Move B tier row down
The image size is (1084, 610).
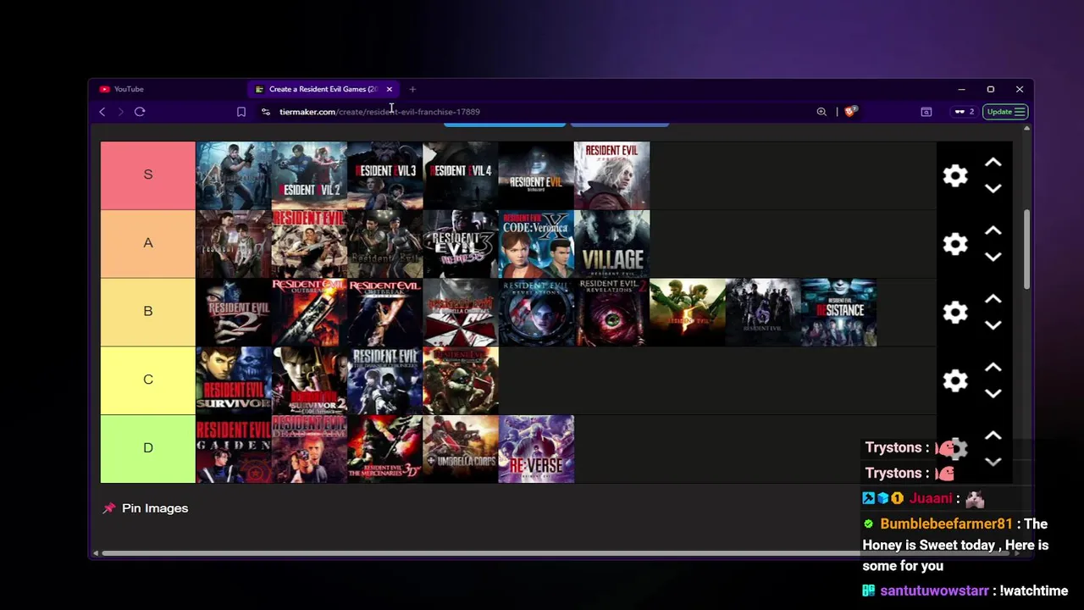993,326
